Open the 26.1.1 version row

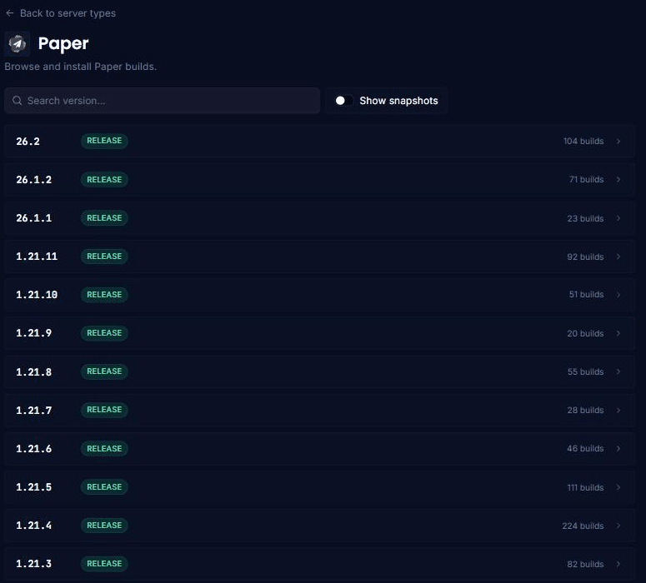coord(319,218)
